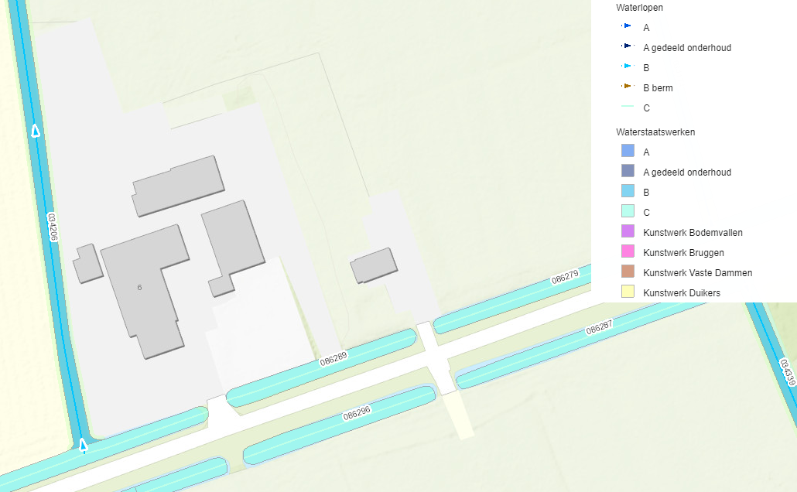Click the yellow Kunstwerk Duikers swatch

point(628,291)
